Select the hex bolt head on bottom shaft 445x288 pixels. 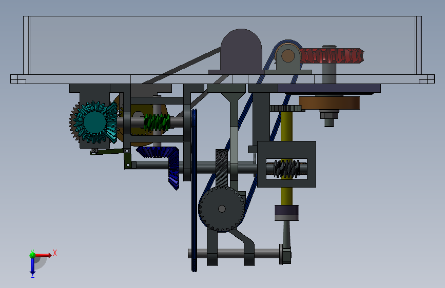point(286,255)
